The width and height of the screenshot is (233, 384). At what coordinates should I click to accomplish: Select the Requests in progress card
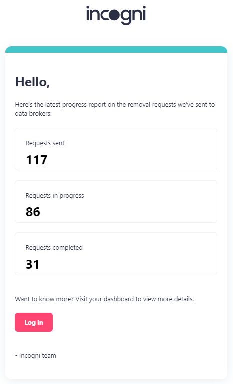pyautogui.click(x=116, y=202)
